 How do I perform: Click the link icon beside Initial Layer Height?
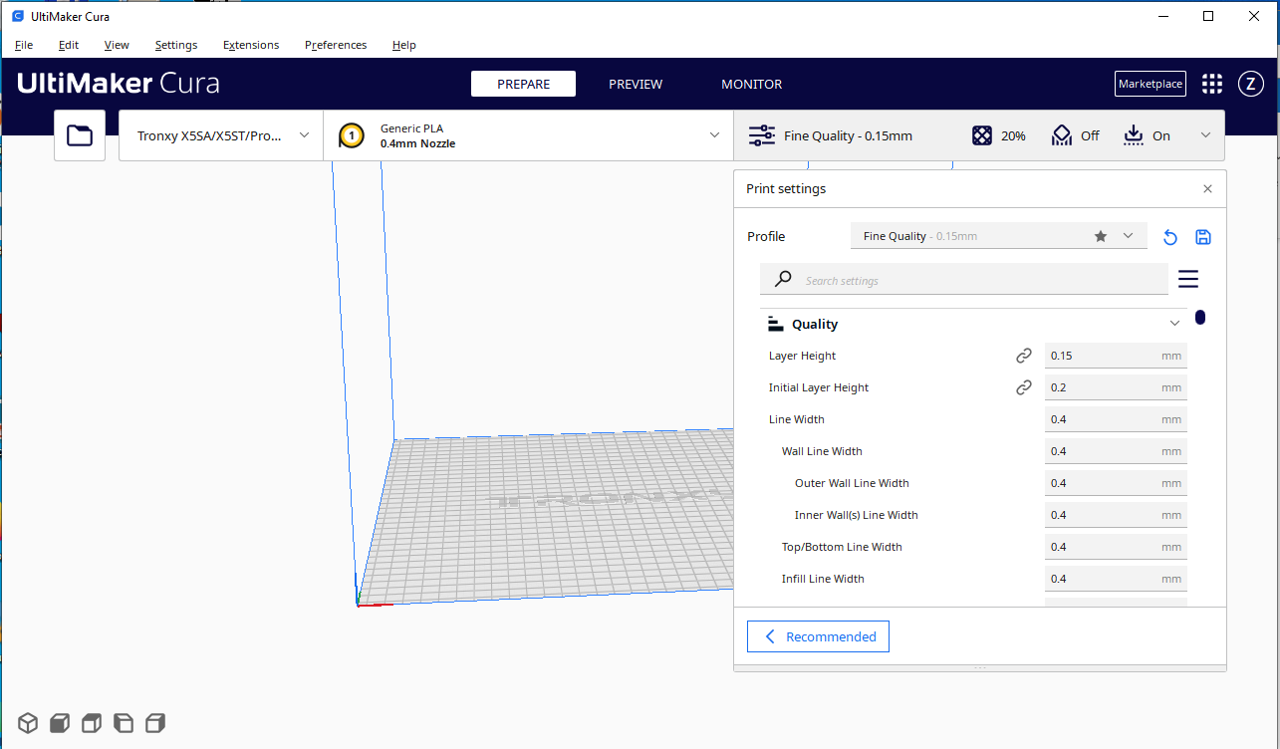[1023, 387]
